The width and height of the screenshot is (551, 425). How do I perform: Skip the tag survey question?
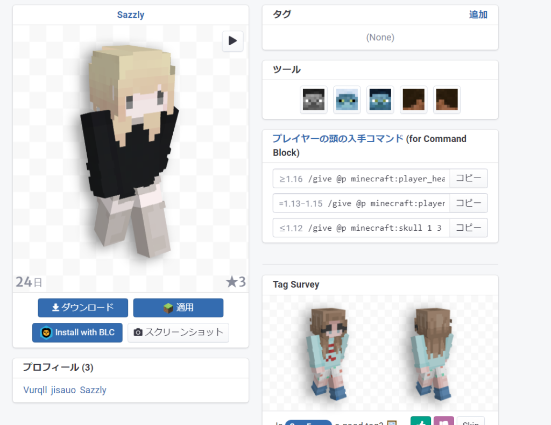tap(470, 421)
